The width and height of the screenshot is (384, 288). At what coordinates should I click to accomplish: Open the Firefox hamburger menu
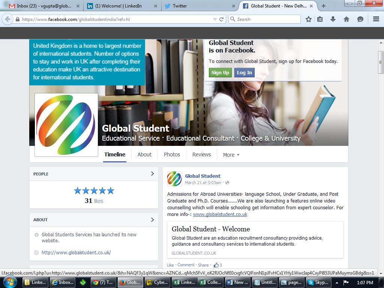coord(375,19)
